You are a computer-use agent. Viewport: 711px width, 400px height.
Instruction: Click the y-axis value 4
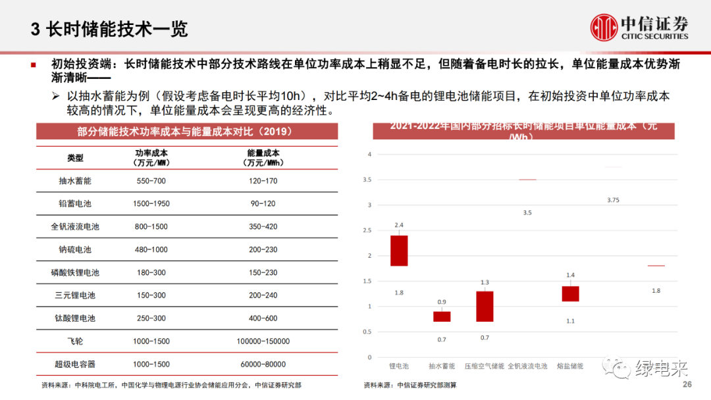click(x=369, y=155)
